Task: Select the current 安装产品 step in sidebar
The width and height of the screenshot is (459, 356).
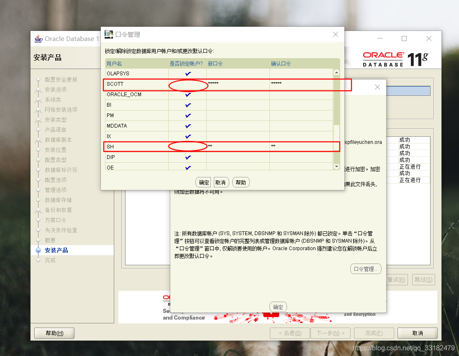Action: click(x=56, y=250)
